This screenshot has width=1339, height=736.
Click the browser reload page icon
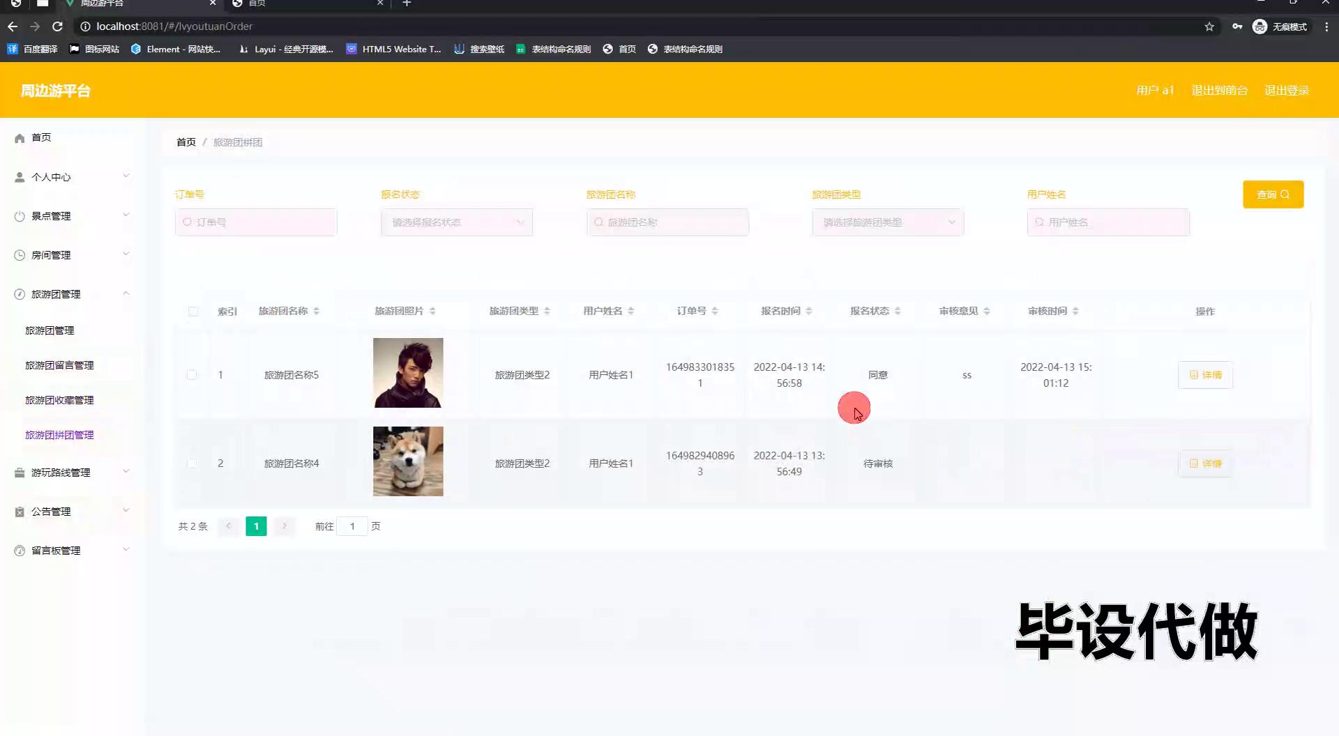click(x=58, y=26)
